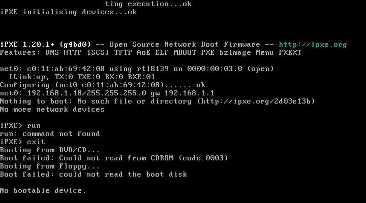Click the rtl8139 driver name
Viewport: 366px width, 203px height.
point(152,69)
